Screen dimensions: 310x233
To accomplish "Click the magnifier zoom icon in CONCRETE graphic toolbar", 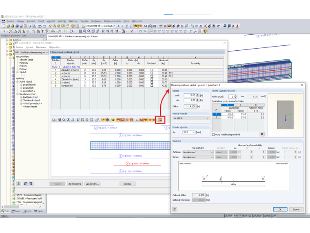I will tap(64, 120).
